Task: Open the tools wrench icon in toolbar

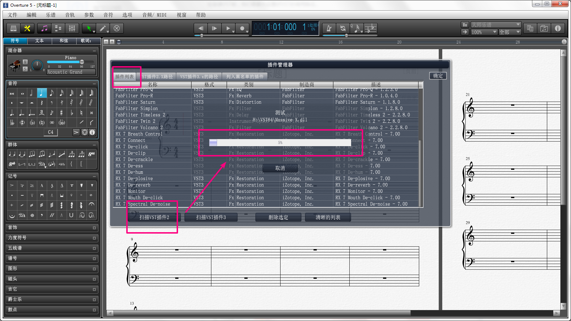Action: pyautogui.click(x=27, y=28)
